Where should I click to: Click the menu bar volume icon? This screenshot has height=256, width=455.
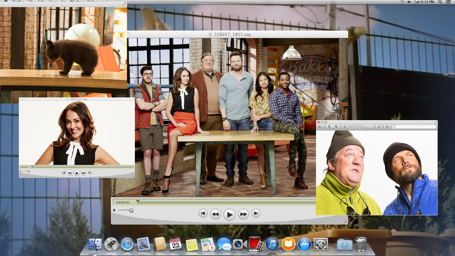[409, 2]
